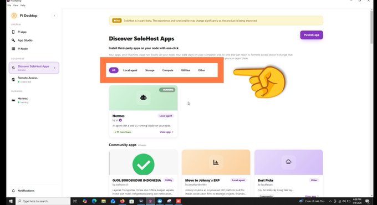
Task: Click the Pi Core Team badge
Action: point(123,132)
